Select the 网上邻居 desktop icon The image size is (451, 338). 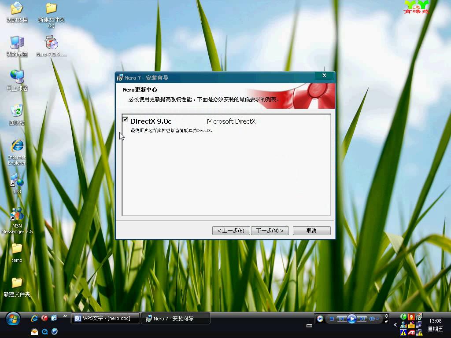(17, 81)
